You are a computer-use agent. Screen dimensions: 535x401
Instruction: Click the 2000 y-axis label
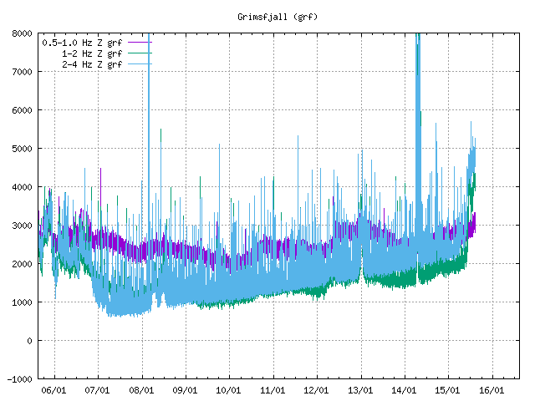click(x=22, y=264)
